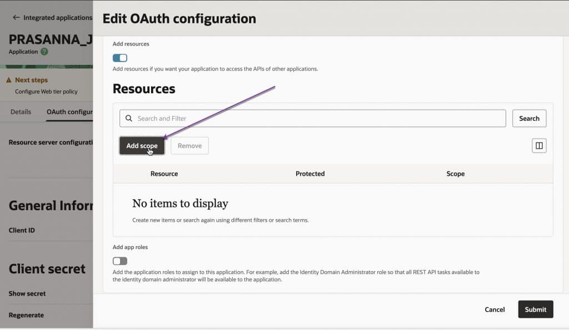Screen dimensions: 569x330
Task: Click the warning icon beside Next steps
Action: point(9,80)
